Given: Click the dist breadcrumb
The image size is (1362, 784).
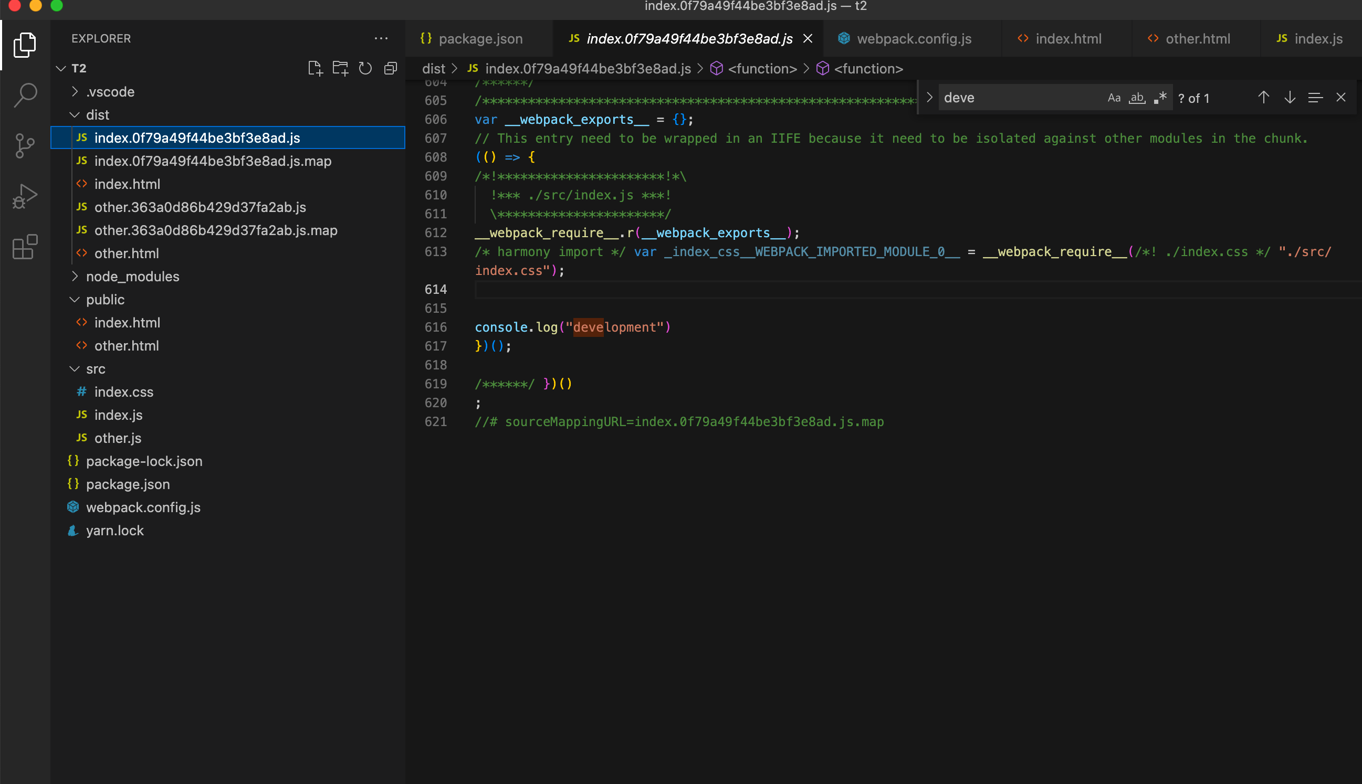Looking at the screenshot, I should (x=433, y=69).
